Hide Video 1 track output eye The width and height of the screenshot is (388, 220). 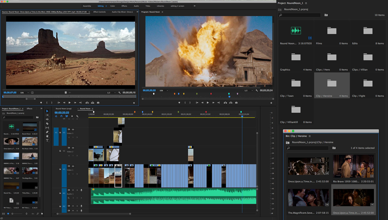tap(73, 166)
